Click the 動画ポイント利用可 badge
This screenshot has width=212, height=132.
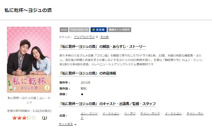(x=120, y=30)
